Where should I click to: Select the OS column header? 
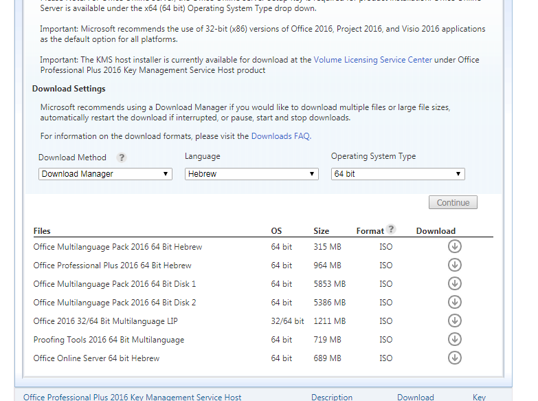click(x=276, y=231)
